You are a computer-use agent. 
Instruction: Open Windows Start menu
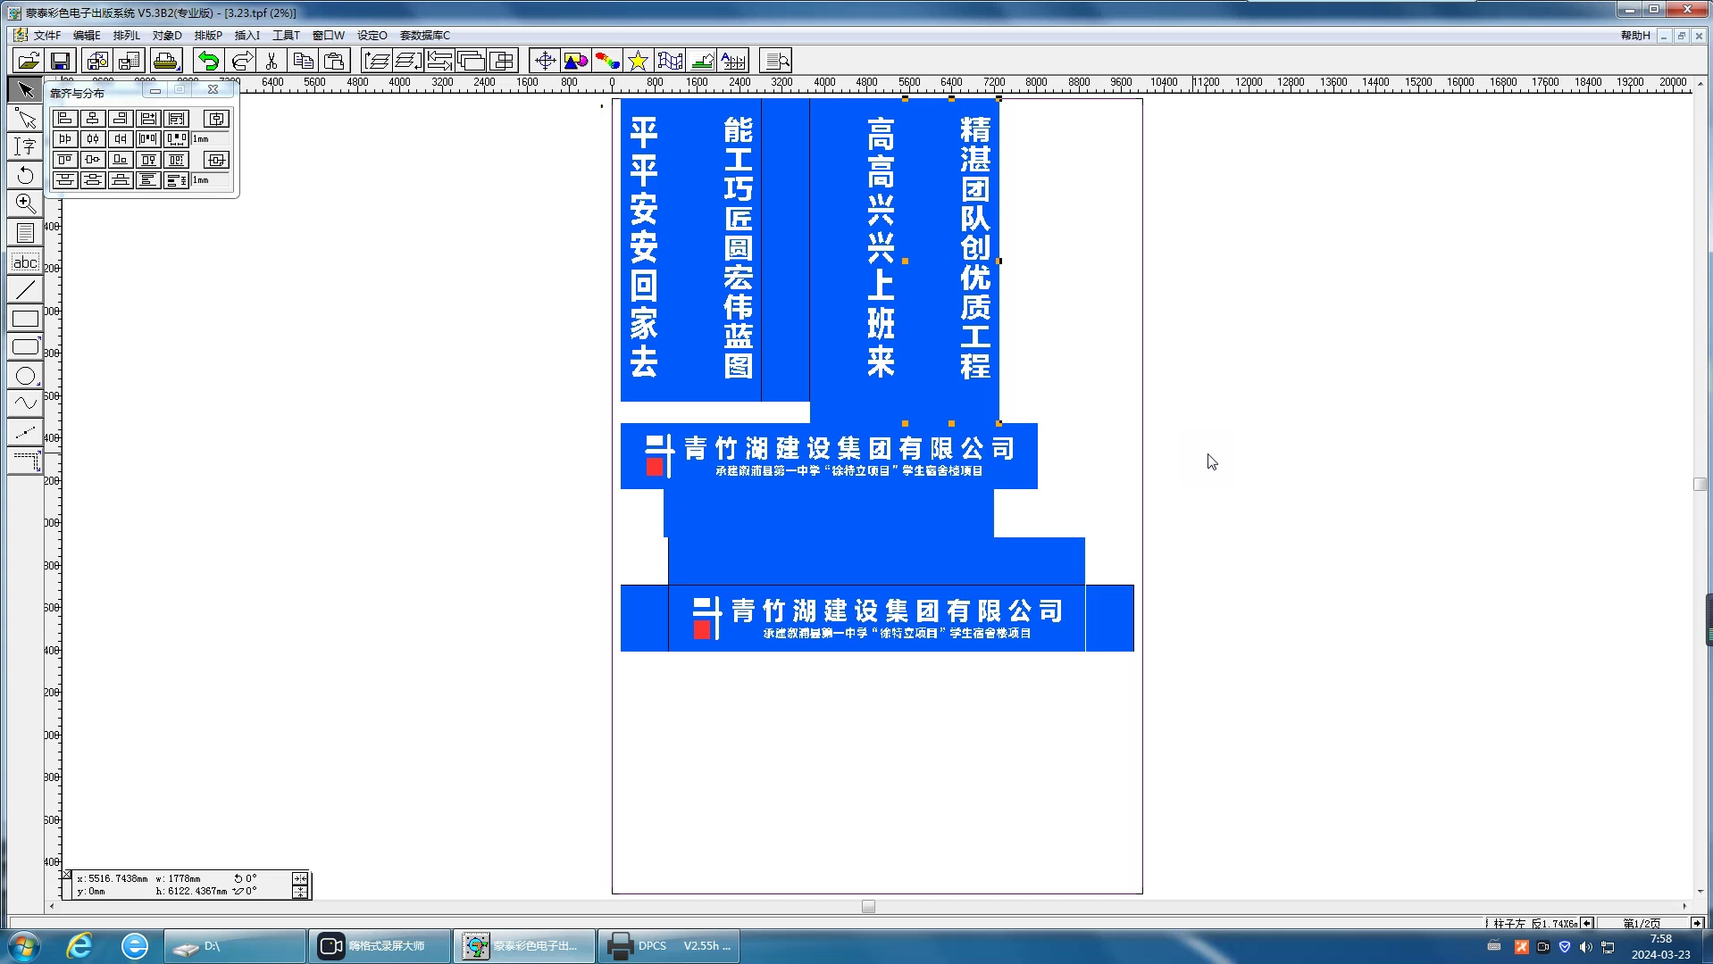[24, 945]
